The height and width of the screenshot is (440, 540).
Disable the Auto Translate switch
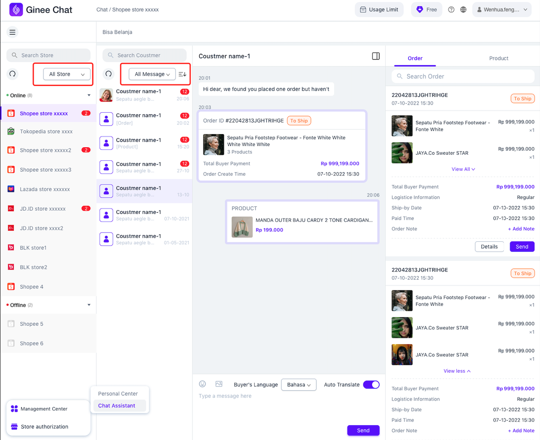pos(371,384)
